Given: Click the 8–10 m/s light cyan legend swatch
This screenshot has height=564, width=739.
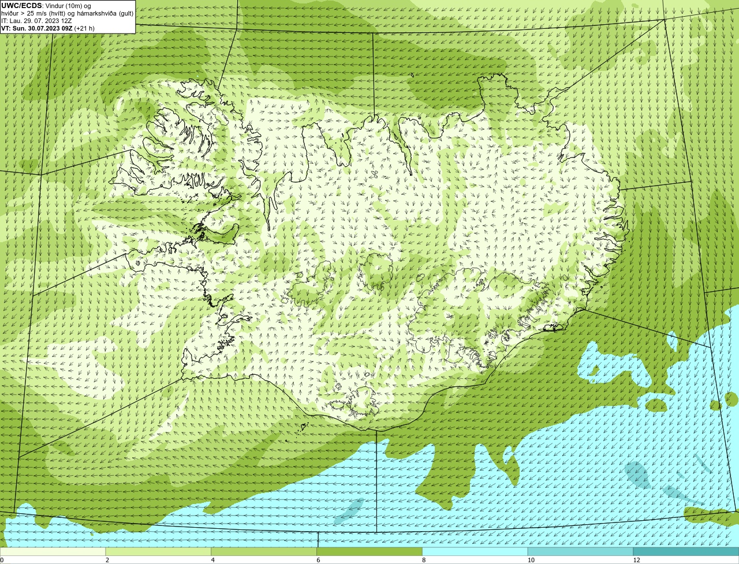Looking at the screenshot, I should coord(475,552).
